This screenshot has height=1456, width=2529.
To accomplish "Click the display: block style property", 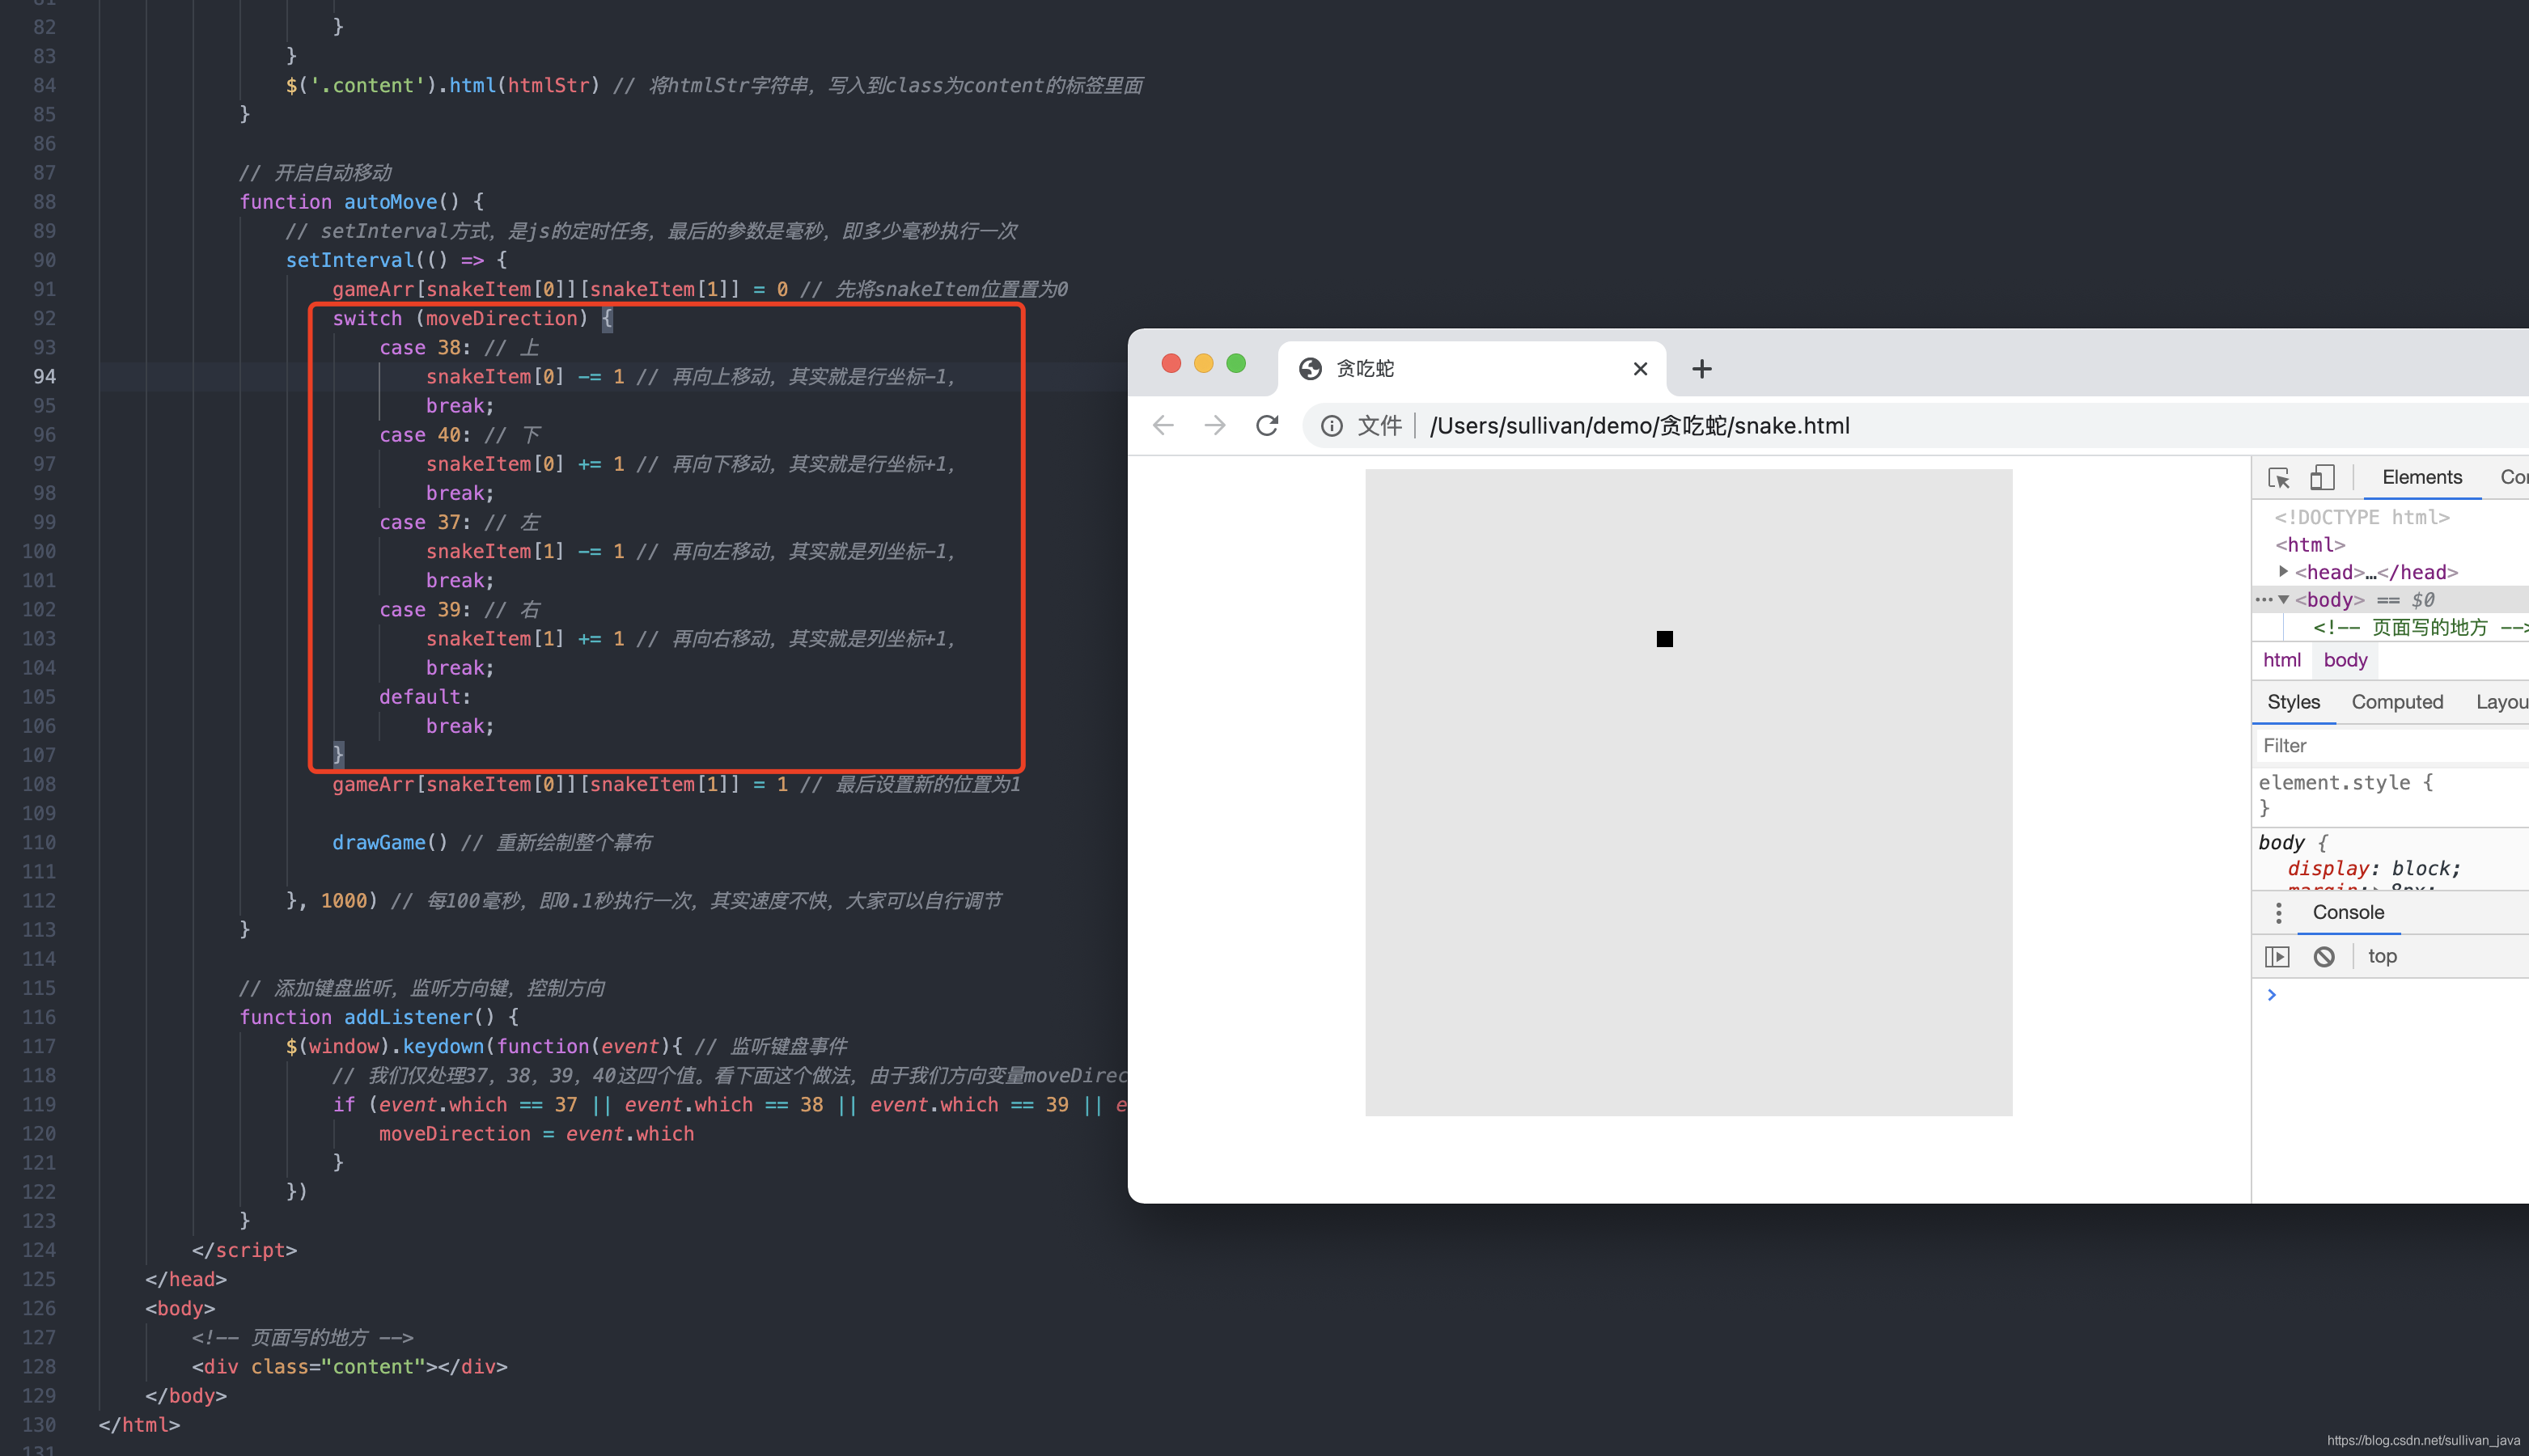I will 2374,869.
